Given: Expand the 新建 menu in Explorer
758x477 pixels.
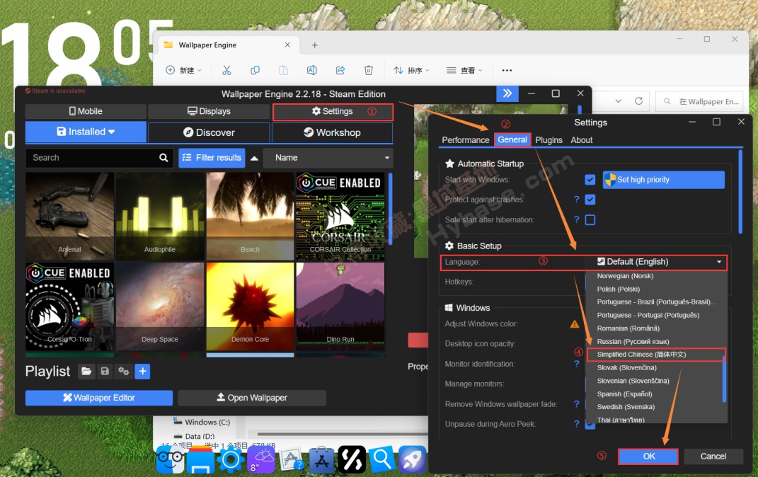Looking at the screenshot, I should [x=184, y=70].
